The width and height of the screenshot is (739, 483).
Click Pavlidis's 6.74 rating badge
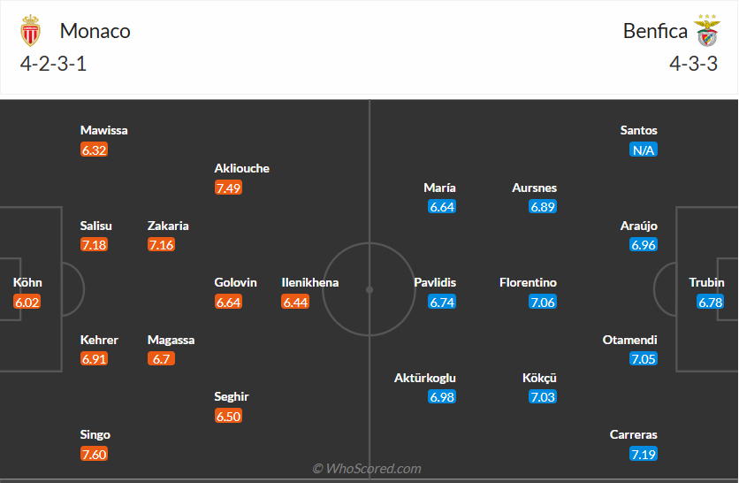(442, 303)
